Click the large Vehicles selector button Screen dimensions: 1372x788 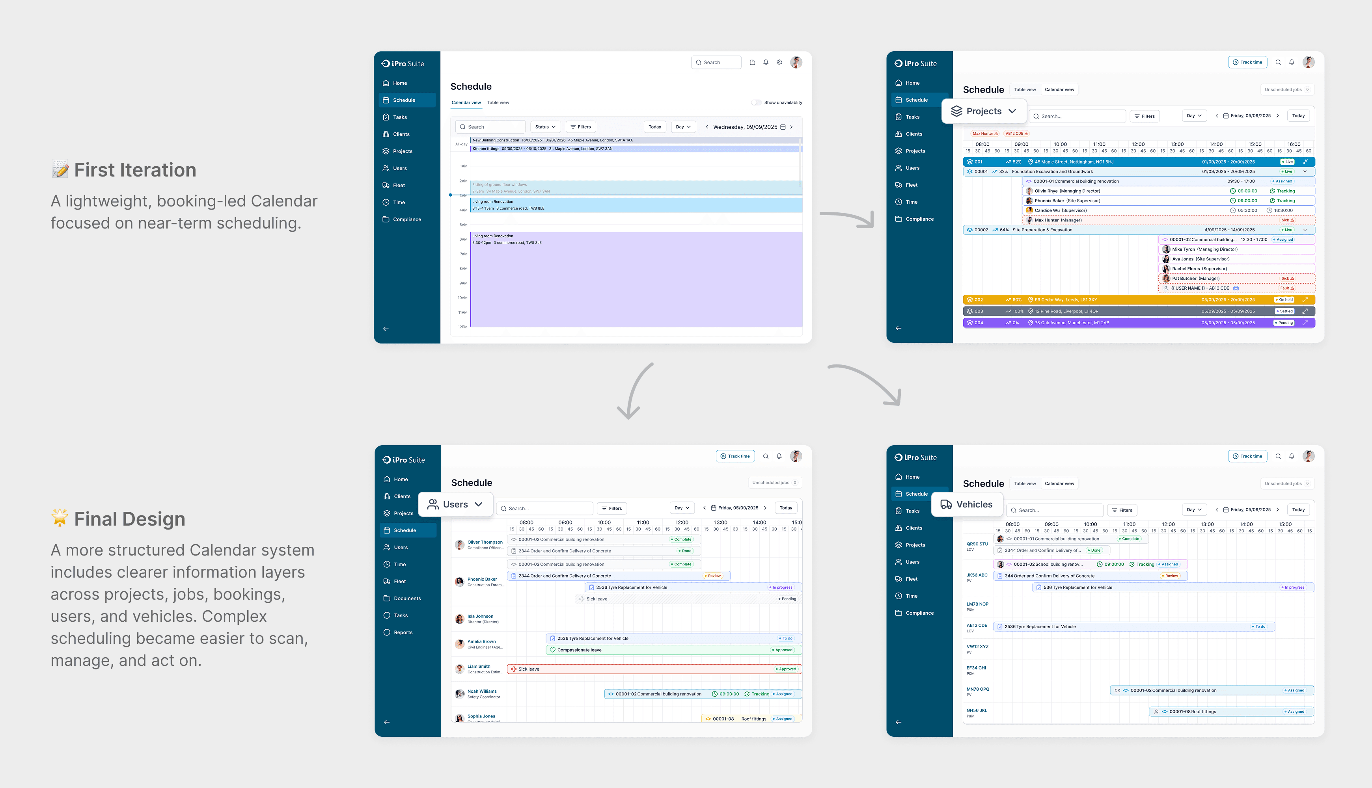pos(966,504)
